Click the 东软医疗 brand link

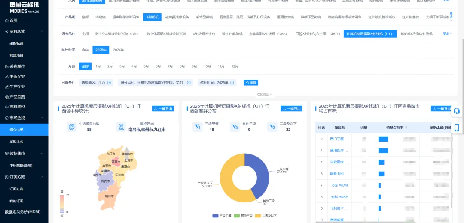339,162
